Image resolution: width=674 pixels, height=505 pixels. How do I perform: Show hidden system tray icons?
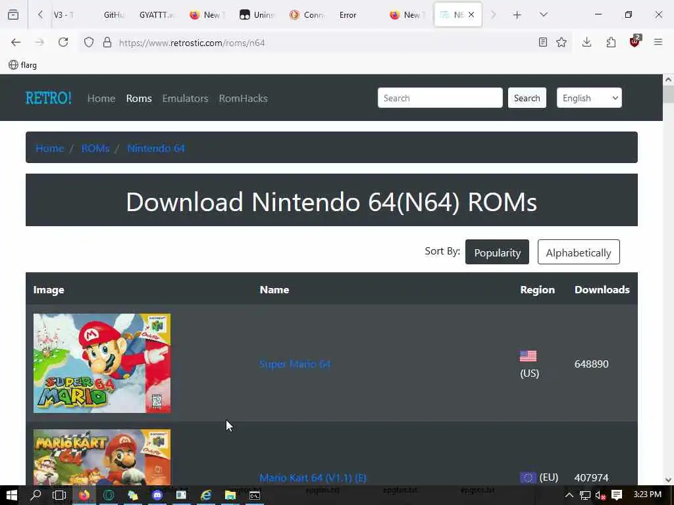[569, 495]
